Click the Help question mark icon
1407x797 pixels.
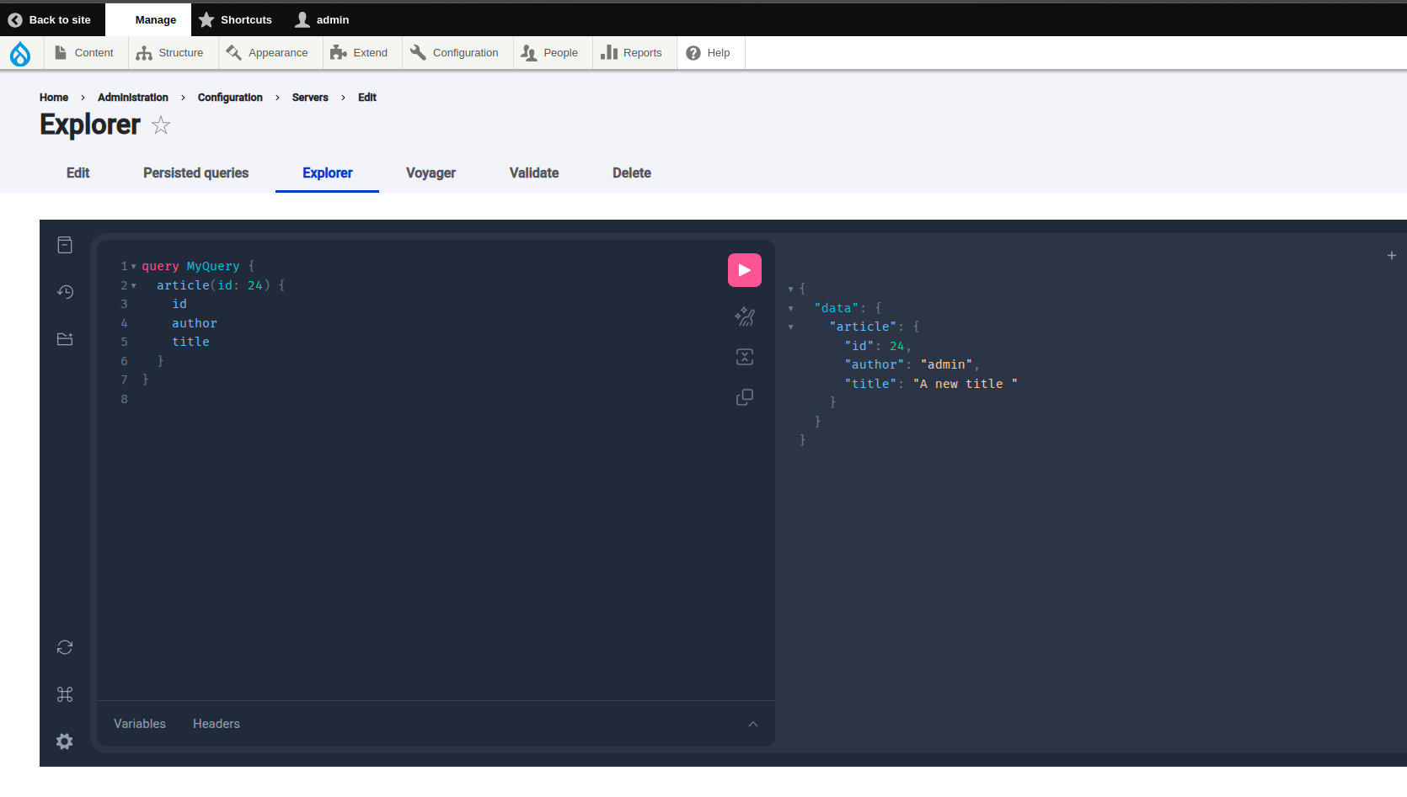[x=693, y=53]
